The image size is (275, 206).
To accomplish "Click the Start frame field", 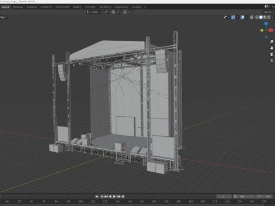I will (246, 196).
